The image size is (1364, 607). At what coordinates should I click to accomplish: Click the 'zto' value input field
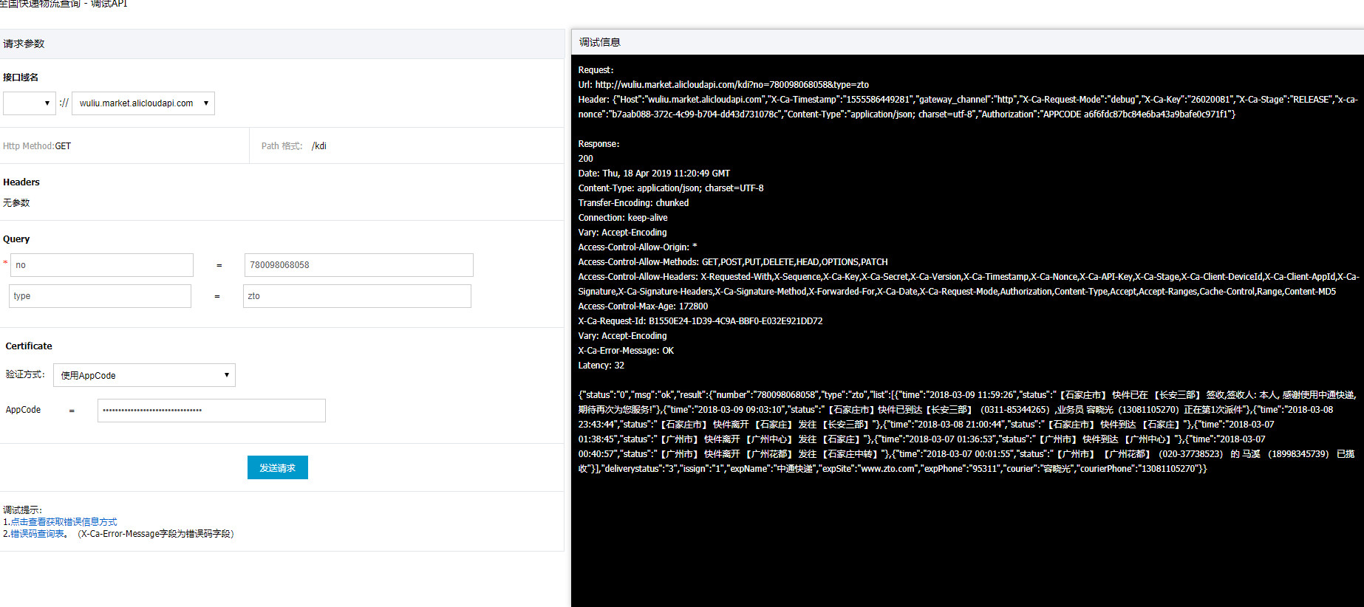(x=357, y=296)
